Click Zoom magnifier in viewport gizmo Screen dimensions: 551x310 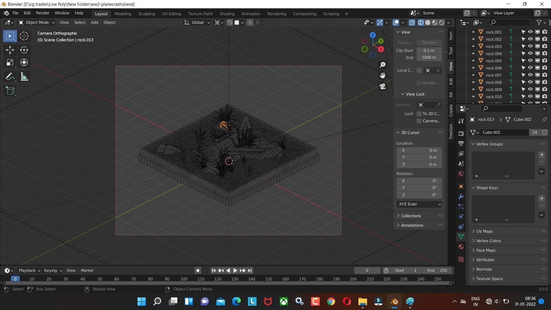[x=383, y=65]
